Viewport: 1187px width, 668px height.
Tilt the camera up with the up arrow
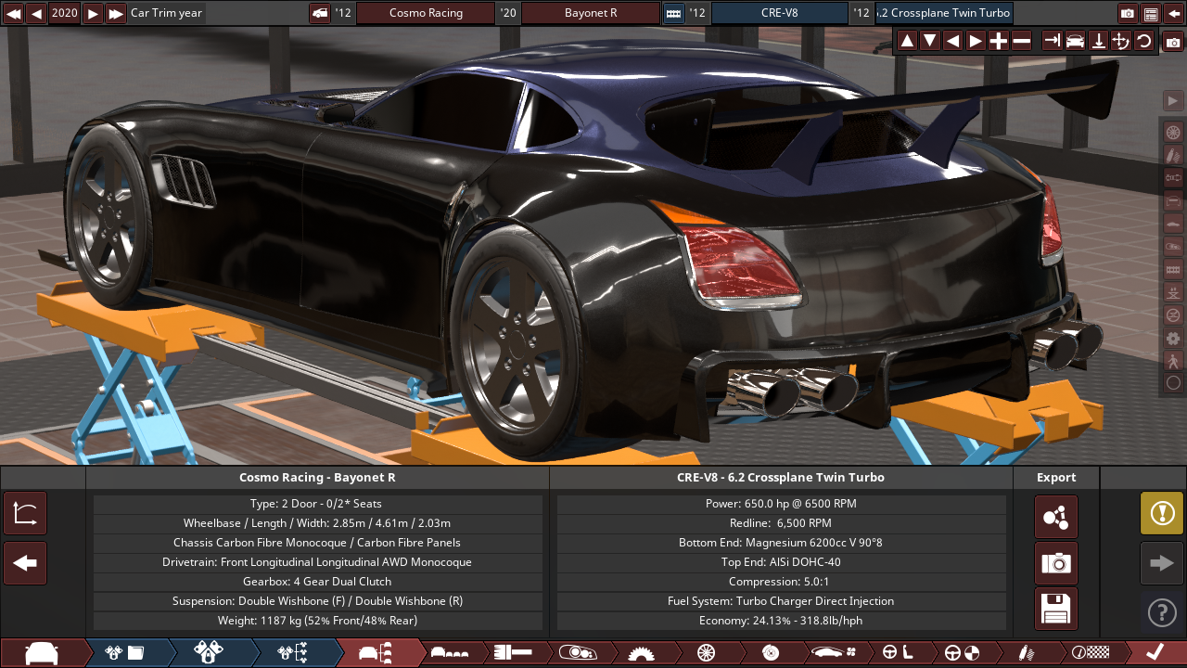907,40
